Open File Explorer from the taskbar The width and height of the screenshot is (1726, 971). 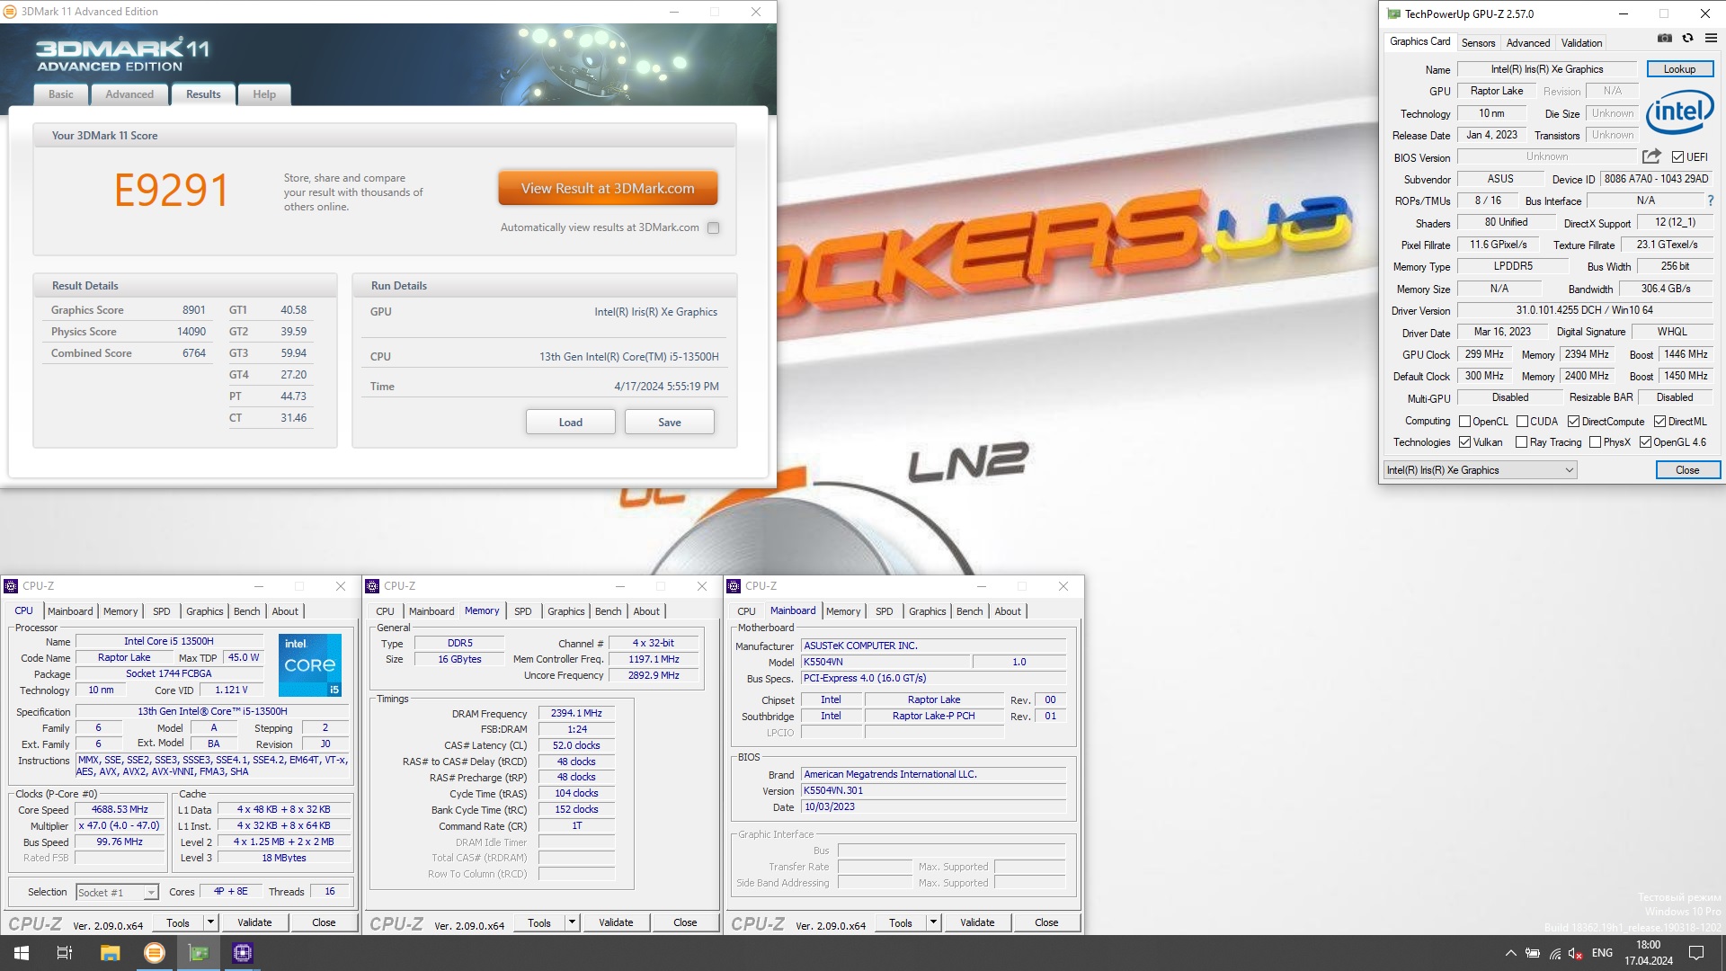pyautogui.click(x=110, y=953)
